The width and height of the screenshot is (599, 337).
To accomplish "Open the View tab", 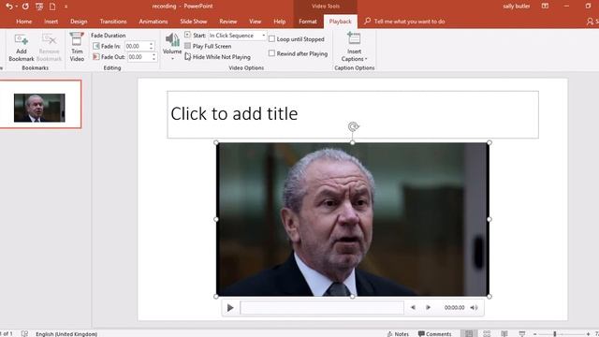I will click(x=256, y=22).
